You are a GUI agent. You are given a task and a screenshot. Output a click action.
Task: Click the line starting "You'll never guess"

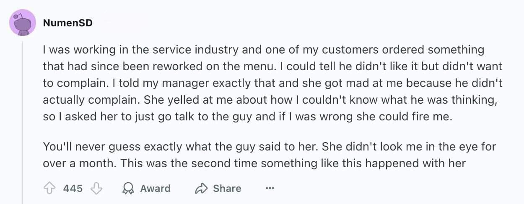click(270, 147)
